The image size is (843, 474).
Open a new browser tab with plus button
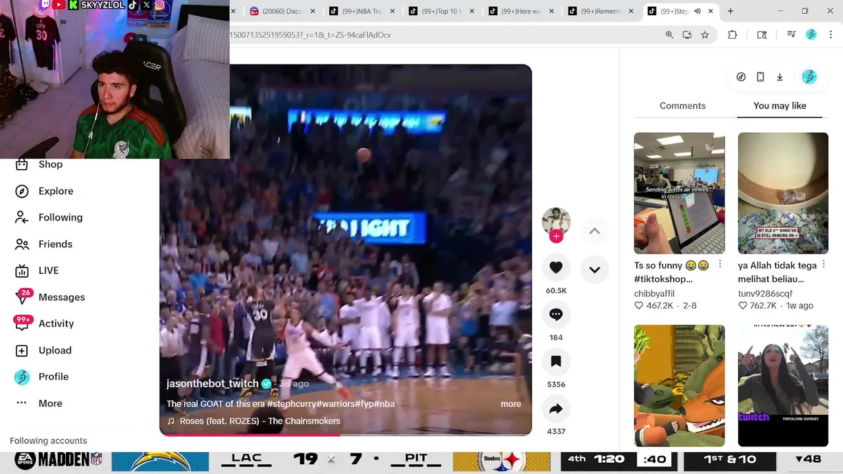click(x=730, y=11)
